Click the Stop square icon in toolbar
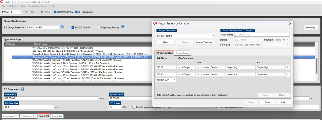 (42, 12)
